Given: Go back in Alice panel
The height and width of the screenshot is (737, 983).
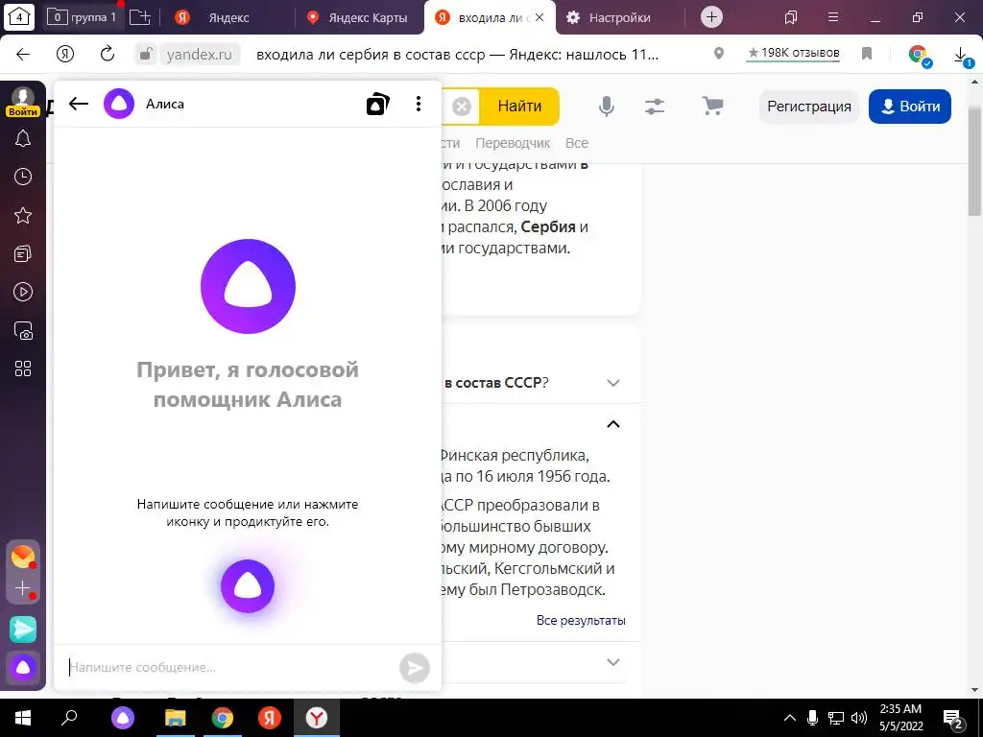Looking at the screenshot, I should pos(79,104).
